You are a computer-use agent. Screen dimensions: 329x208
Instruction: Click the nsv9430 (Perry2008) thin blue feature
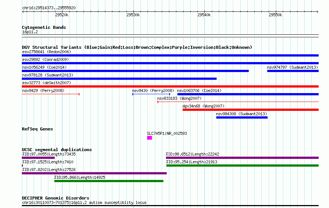[151, 94]
